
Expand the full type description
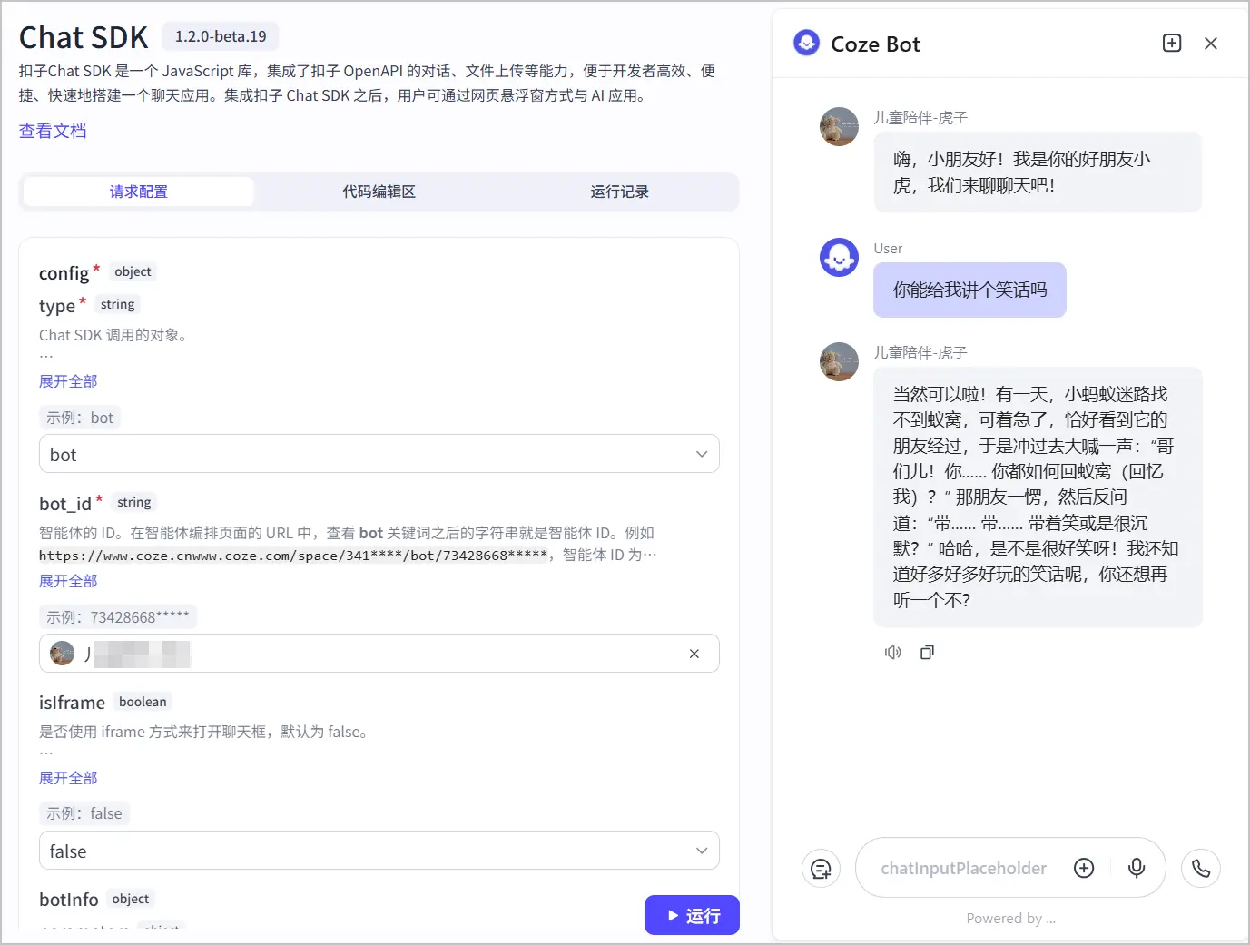click(x=68, y=381)
